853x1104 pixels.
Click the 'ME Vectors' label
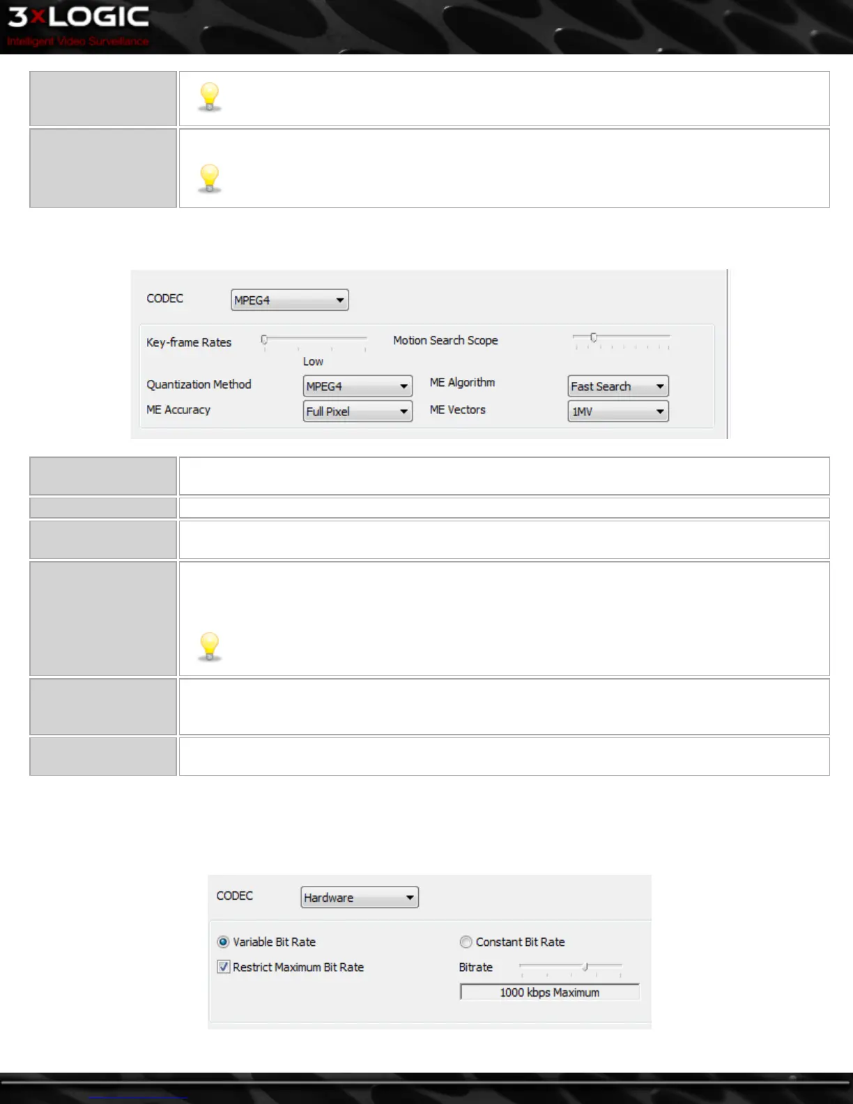tap(457, 410)
